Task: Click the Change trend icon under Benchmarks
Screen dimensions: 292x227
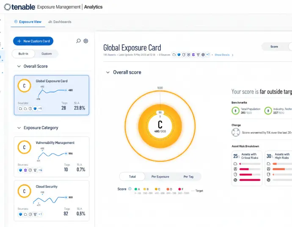Action: click(x=236, y=133)
